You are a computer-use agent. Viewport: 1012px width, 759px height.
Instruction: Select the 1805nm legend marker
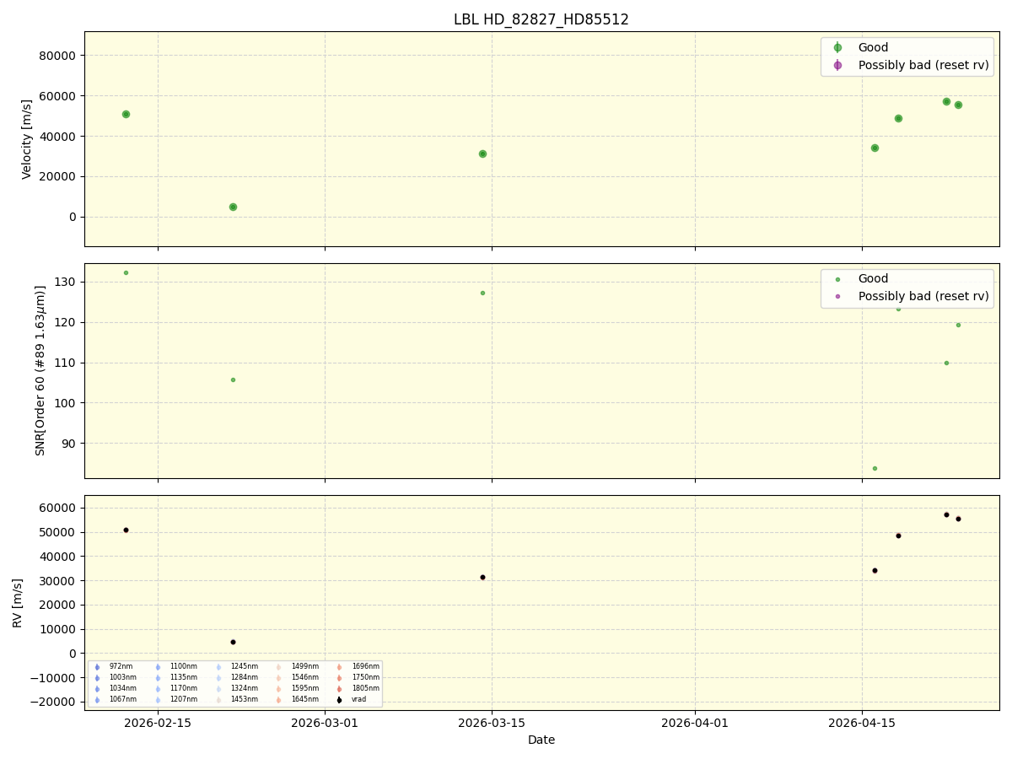click(x=340, y=689)
